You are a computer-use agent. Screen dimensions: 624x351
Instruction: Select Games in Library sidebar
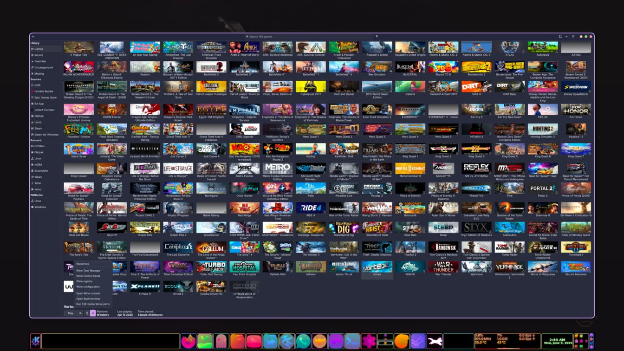45,49
